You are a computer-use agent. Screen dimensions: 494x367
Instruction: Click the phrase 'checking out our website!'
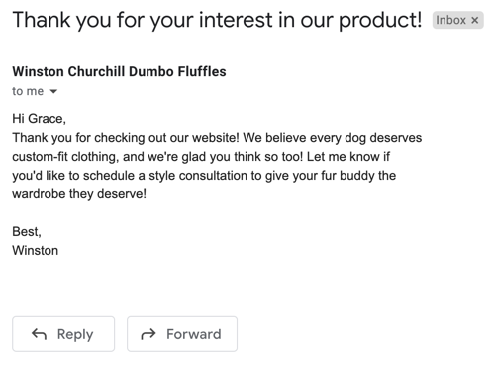click(x=166, y=138)
